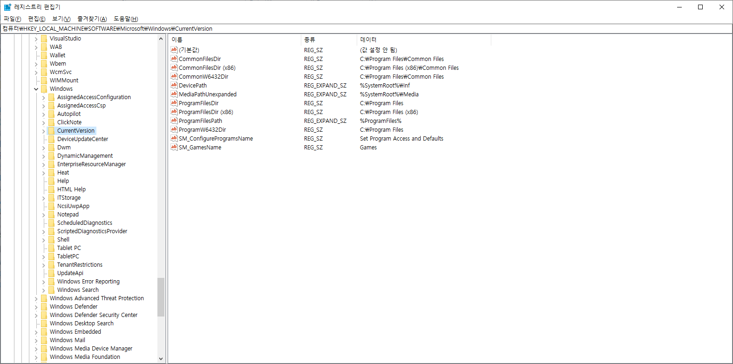Click the folder icon for WIMMount key
This screenshot has height=364, width=733.
[44, 81]
